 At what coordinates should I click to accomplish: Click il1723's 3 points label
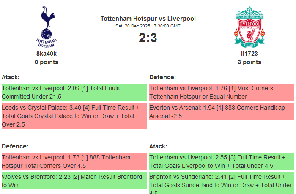click(x=249, y=62)
